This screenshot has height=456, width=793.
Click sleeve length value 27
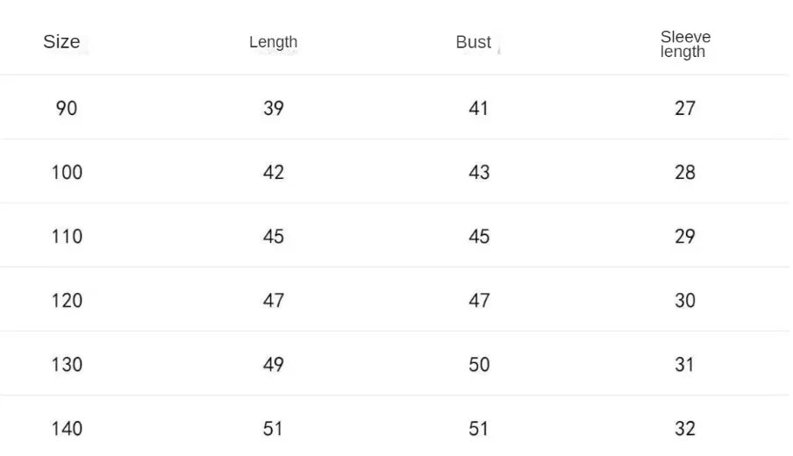pos(685,109)
